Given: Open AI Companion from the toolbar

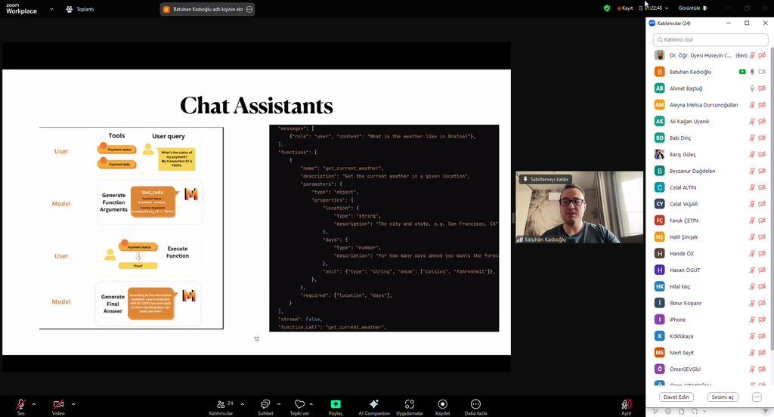Looking at the screenshot, I should coord(373,406).
